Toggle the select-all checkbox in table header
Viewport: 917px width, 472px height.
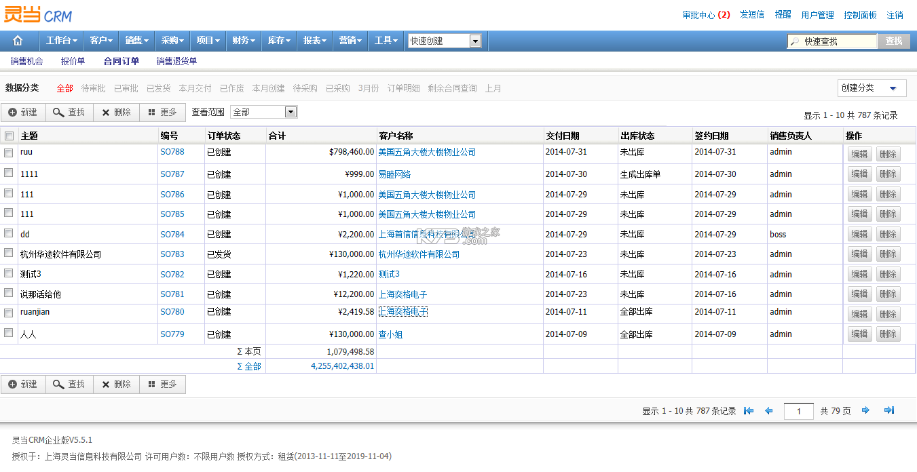pyautogui.click(x=9, y=136)
